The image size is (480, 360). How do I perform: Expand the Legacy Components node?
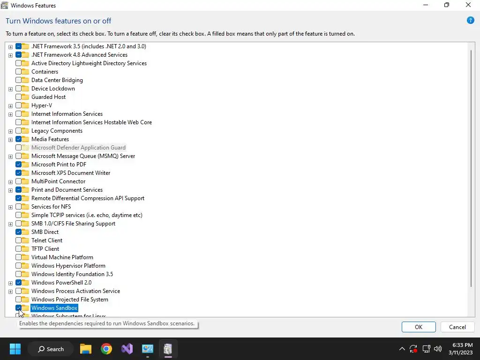coord(10,131)
